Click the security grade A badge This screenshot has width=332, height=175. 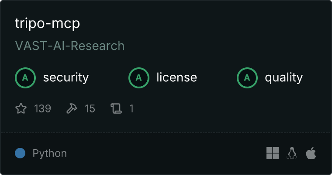25,78
